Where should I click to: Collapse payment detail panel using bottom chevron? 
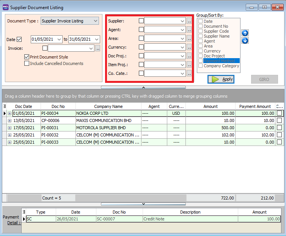coord(143,204)
